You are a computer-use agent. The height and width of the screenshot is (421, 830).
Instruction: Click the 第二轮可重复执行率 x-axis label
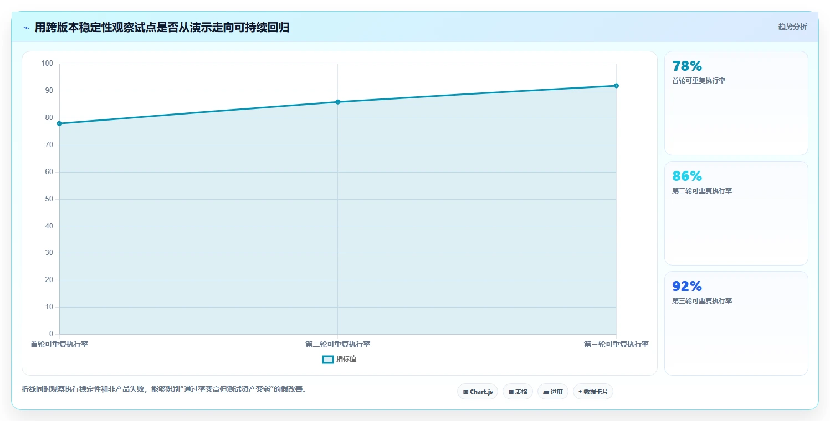337,344
